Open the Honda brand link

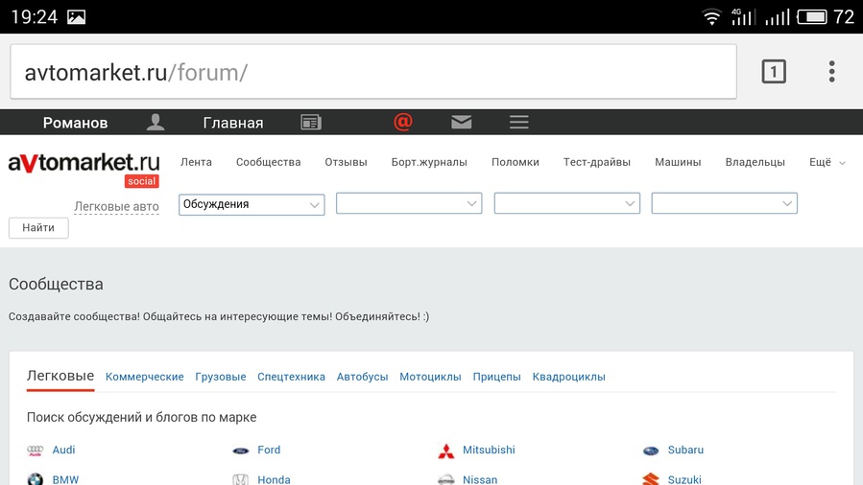pos(274,479)
